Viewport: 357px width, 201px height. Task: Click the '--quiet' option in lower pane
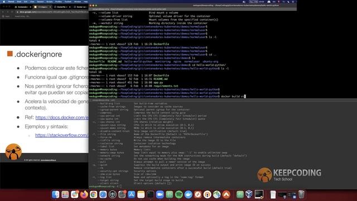(x=103, y=165)
